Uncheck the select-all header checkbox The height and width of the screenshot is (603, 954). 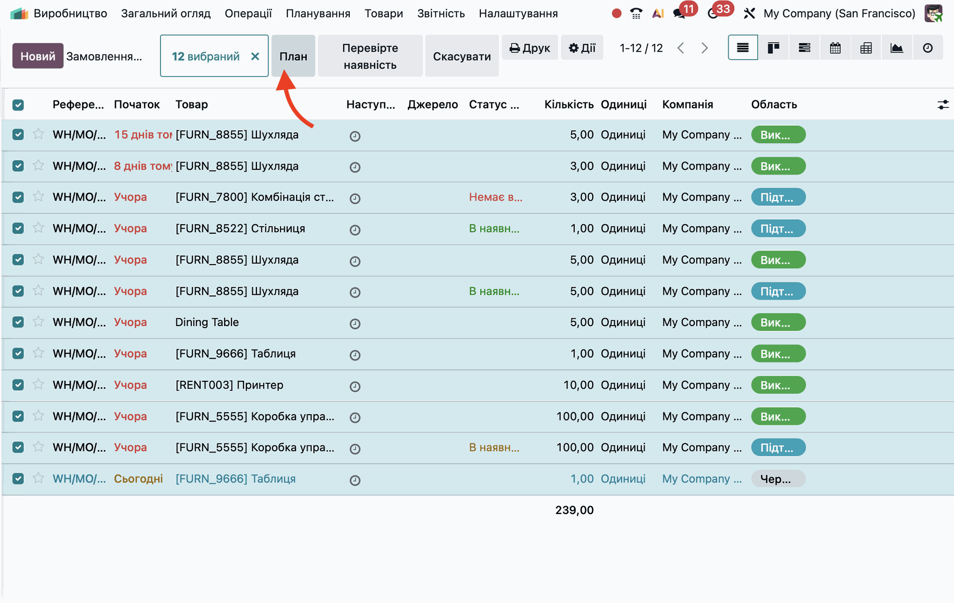click(18, 104)
